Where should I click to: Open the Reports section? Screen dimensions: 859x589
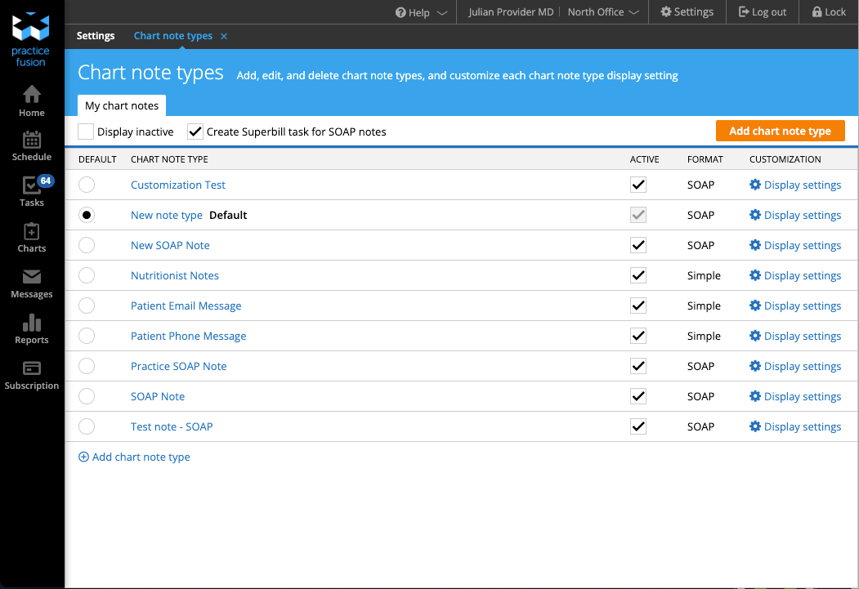click(31, 329)
